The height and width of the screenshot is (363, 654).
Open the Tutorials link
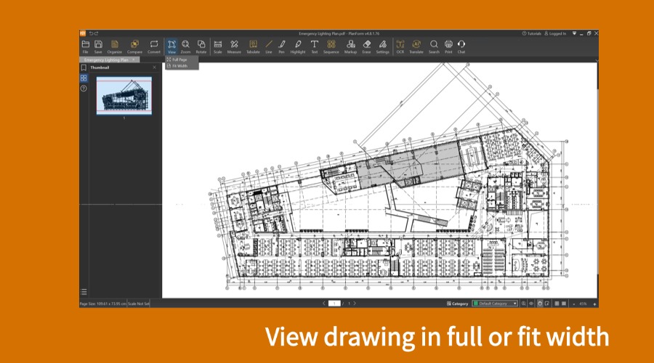(x=532, y=33)
